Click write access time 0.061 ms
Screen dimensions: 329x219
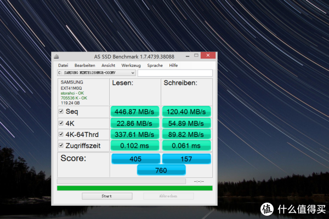186,146
